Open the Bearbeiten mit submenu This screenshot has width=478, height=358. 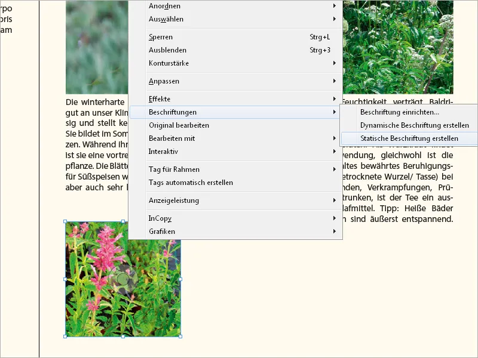[x=171, y=138]
